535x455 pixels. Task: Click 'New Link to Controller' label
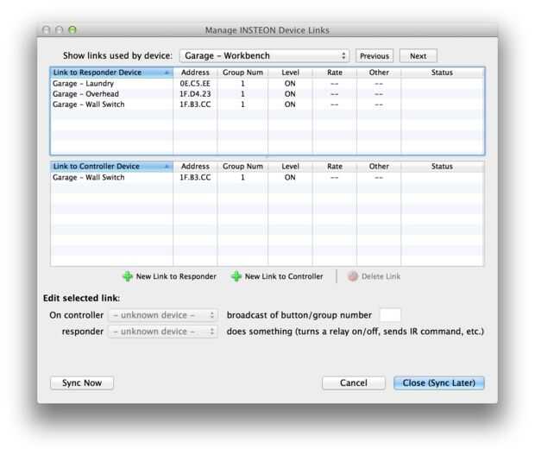coord(284,276)
